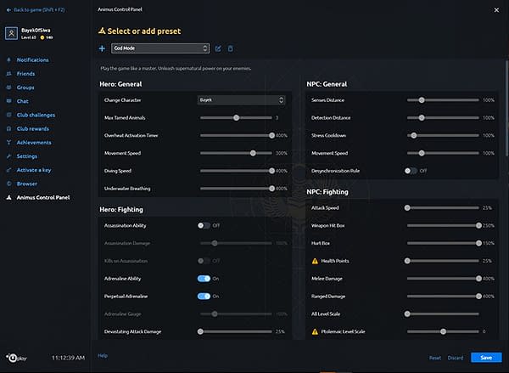Disable the Perpetual Adrenaline toggle

click(x=204, y=296)
